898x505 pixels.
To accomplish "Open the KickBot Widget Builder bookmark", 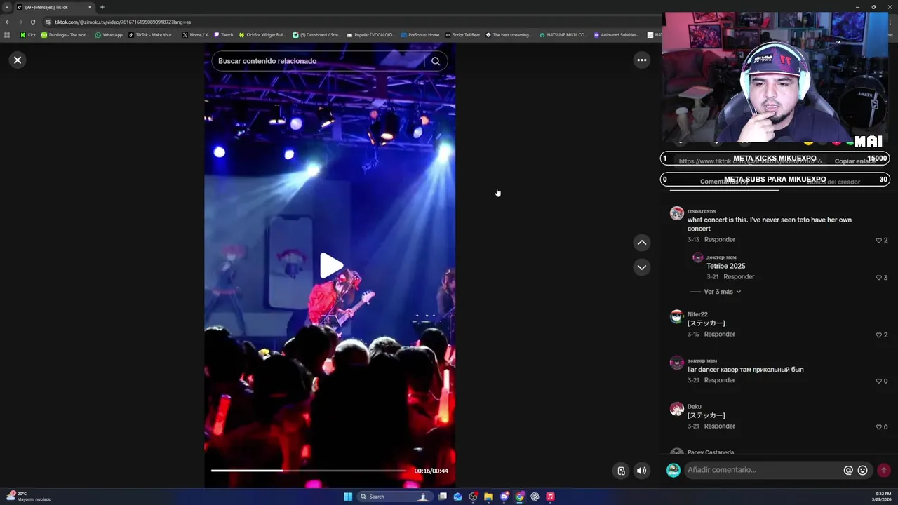I will pos(262,35).
